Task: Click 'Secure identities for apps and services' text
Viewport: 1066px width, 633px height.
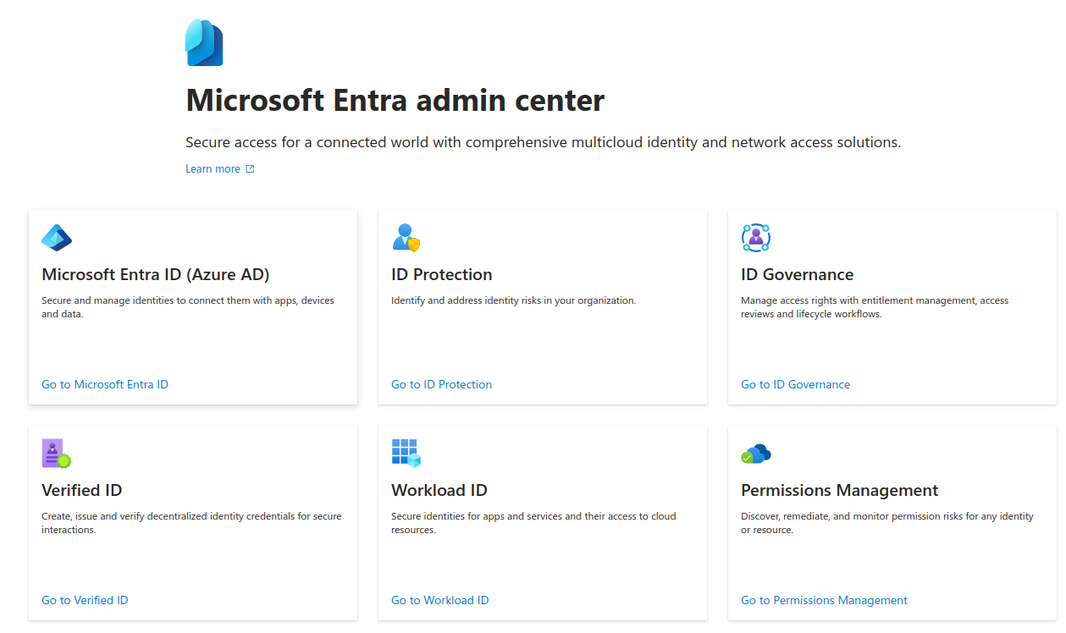Action: [x=533, y=523]
